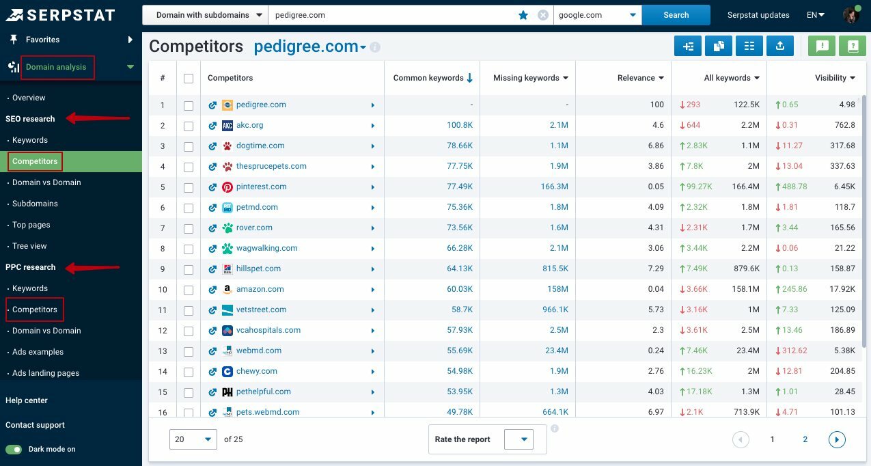Click the pin icon next to Favorites
Screen dimensions: 871x466
14,40
